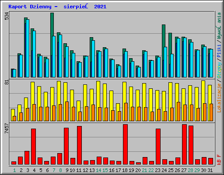Image resolution: width=224 pixels, height=175 pixels.
Task: Select the orange bar for day 9
Action: pos(67,111)
